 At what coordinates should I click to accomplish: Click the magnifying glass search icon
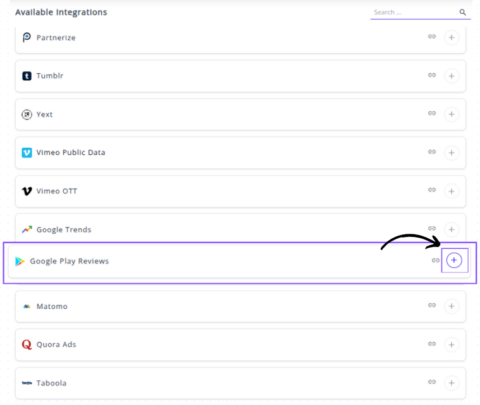(x=463, y=12)
